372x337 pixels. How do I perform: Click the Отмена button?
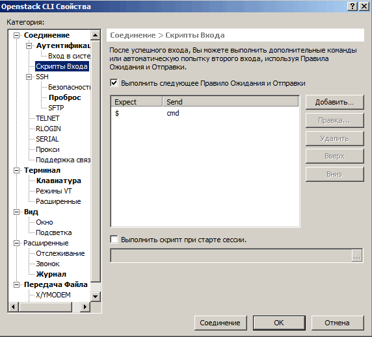coord(337,323)
